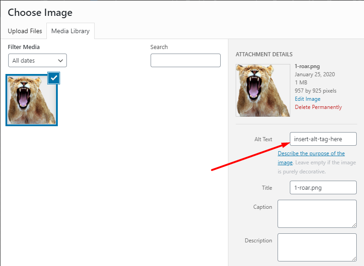Focus the Alt Text input field

(323, 139)
